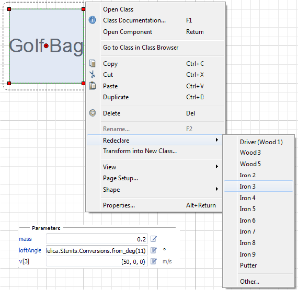Click the Delete cross icon
This screenshot has width=298, height=290.
pyautogui.click(x=93, y=113)
